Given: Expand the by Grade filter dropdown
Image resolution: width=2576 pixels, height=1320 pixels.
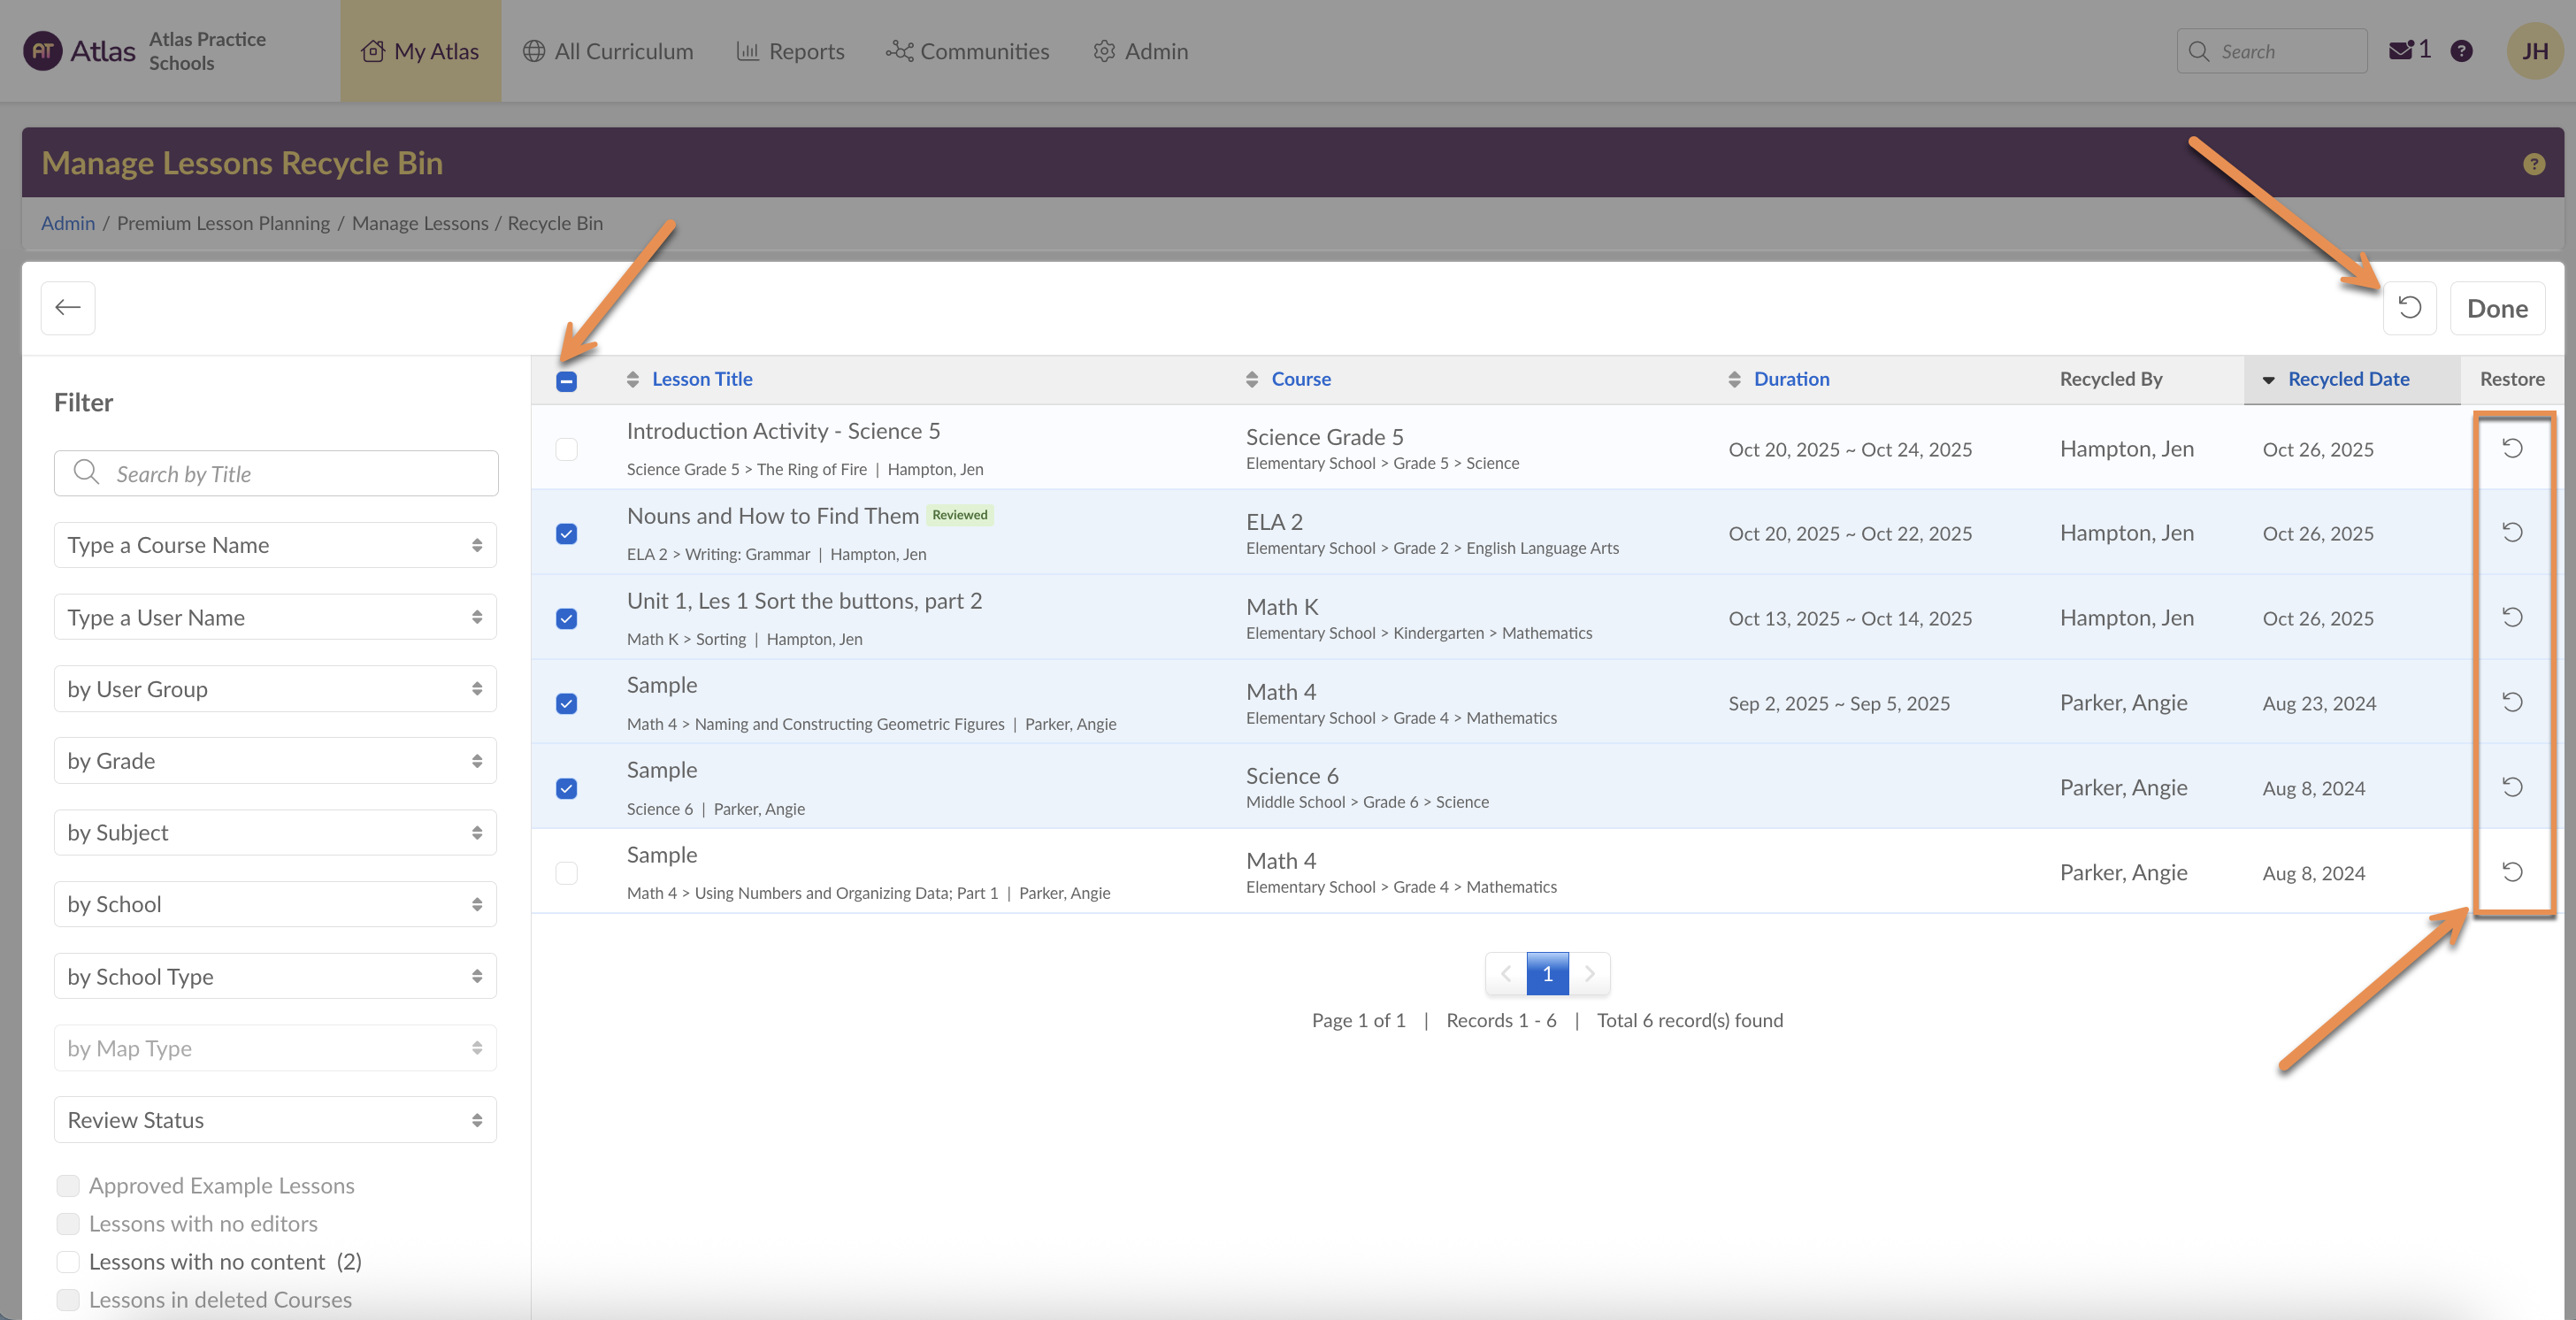Looking at the screenshot, I should 275,761.
